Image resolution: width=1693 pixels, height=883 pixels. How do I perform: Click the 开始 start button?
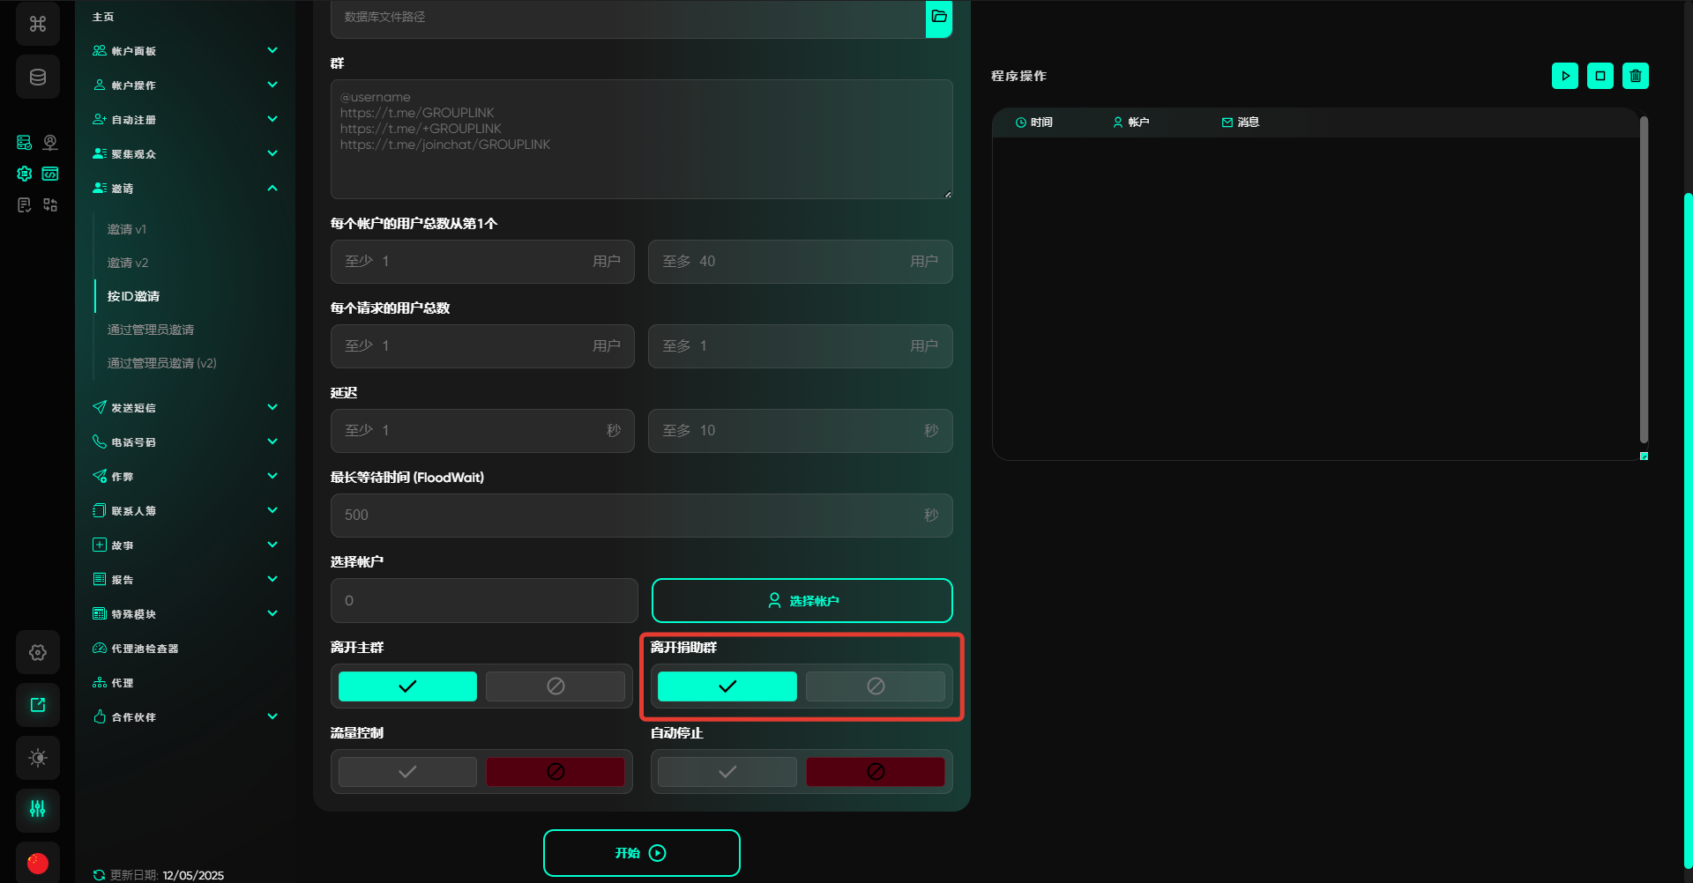[x=641, y=853]
